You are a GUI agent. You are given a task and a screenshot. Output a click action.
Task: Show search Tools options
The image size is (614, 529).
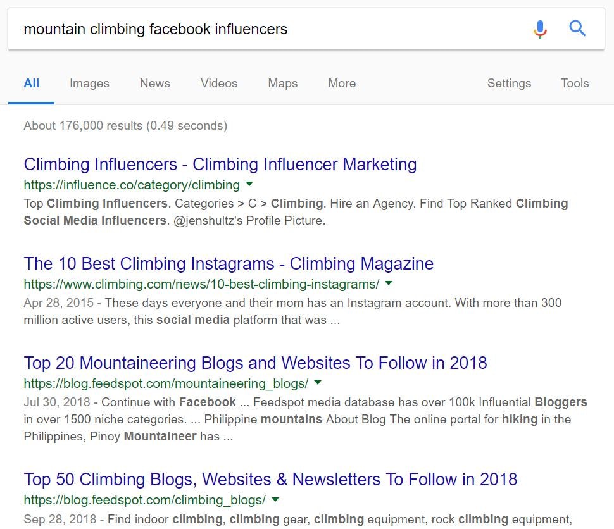point(575,84)
